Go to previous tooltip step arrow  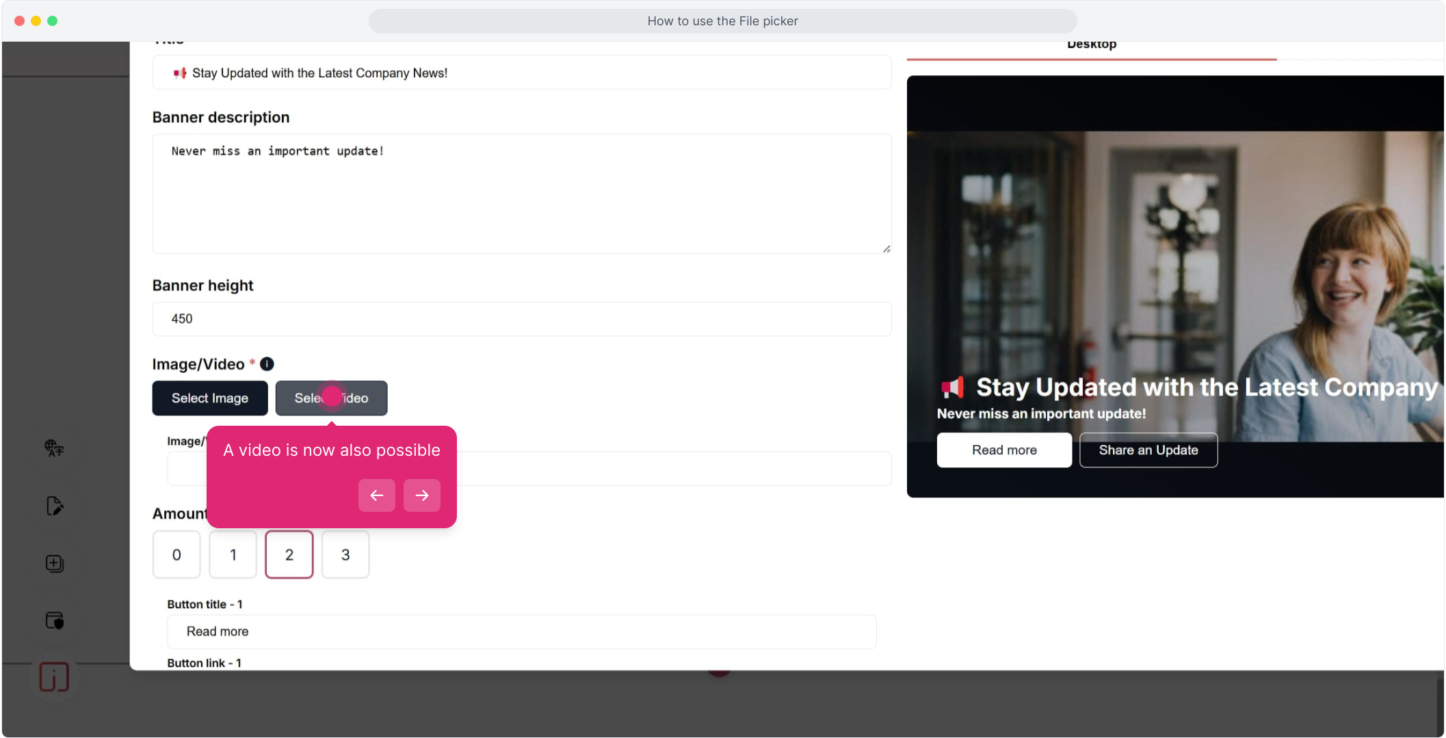pyautogui.click(x=376, y=495)
